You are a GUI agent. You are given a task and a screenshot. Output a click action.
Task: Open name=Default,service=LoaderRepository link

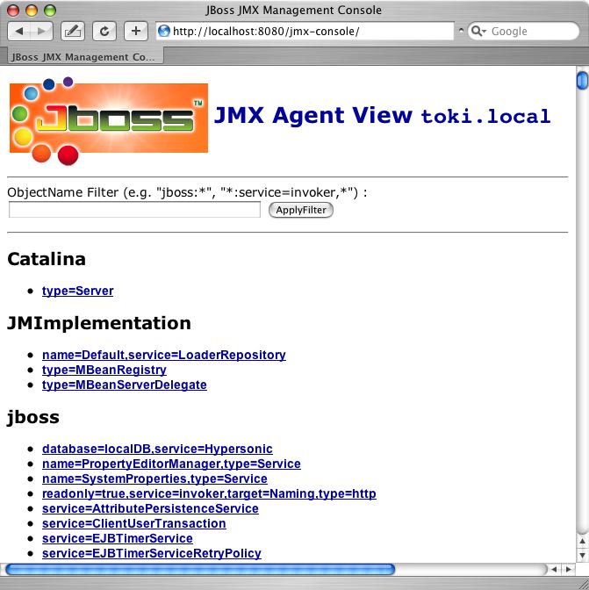tap(164, 355)
